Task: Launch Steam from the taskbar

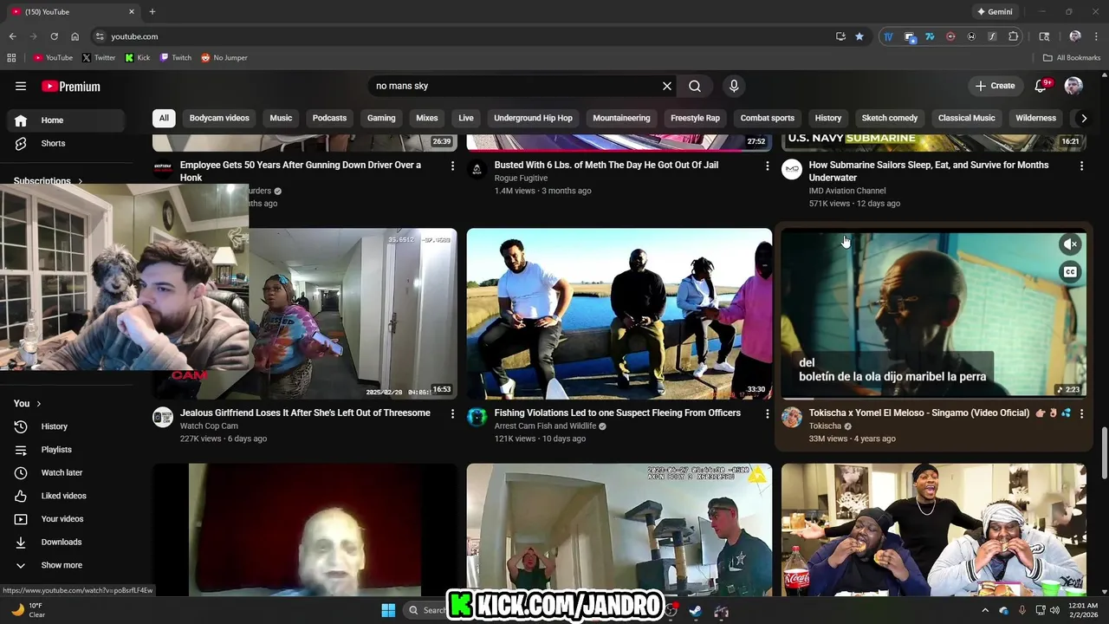Action: [695, 611]
